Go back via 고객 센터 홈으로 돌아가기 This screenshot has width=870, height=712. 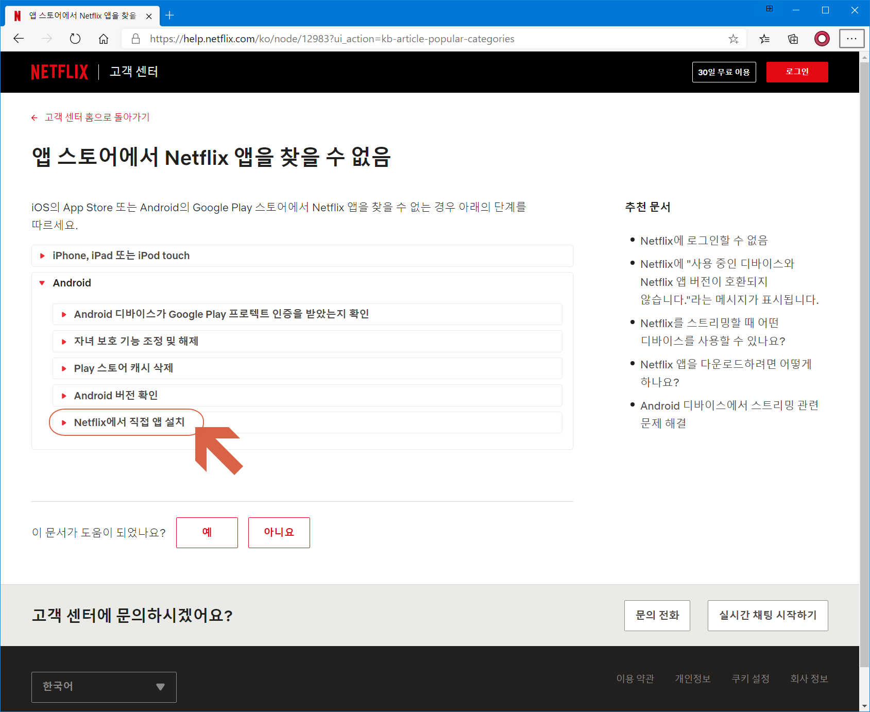tap(91, 117)
